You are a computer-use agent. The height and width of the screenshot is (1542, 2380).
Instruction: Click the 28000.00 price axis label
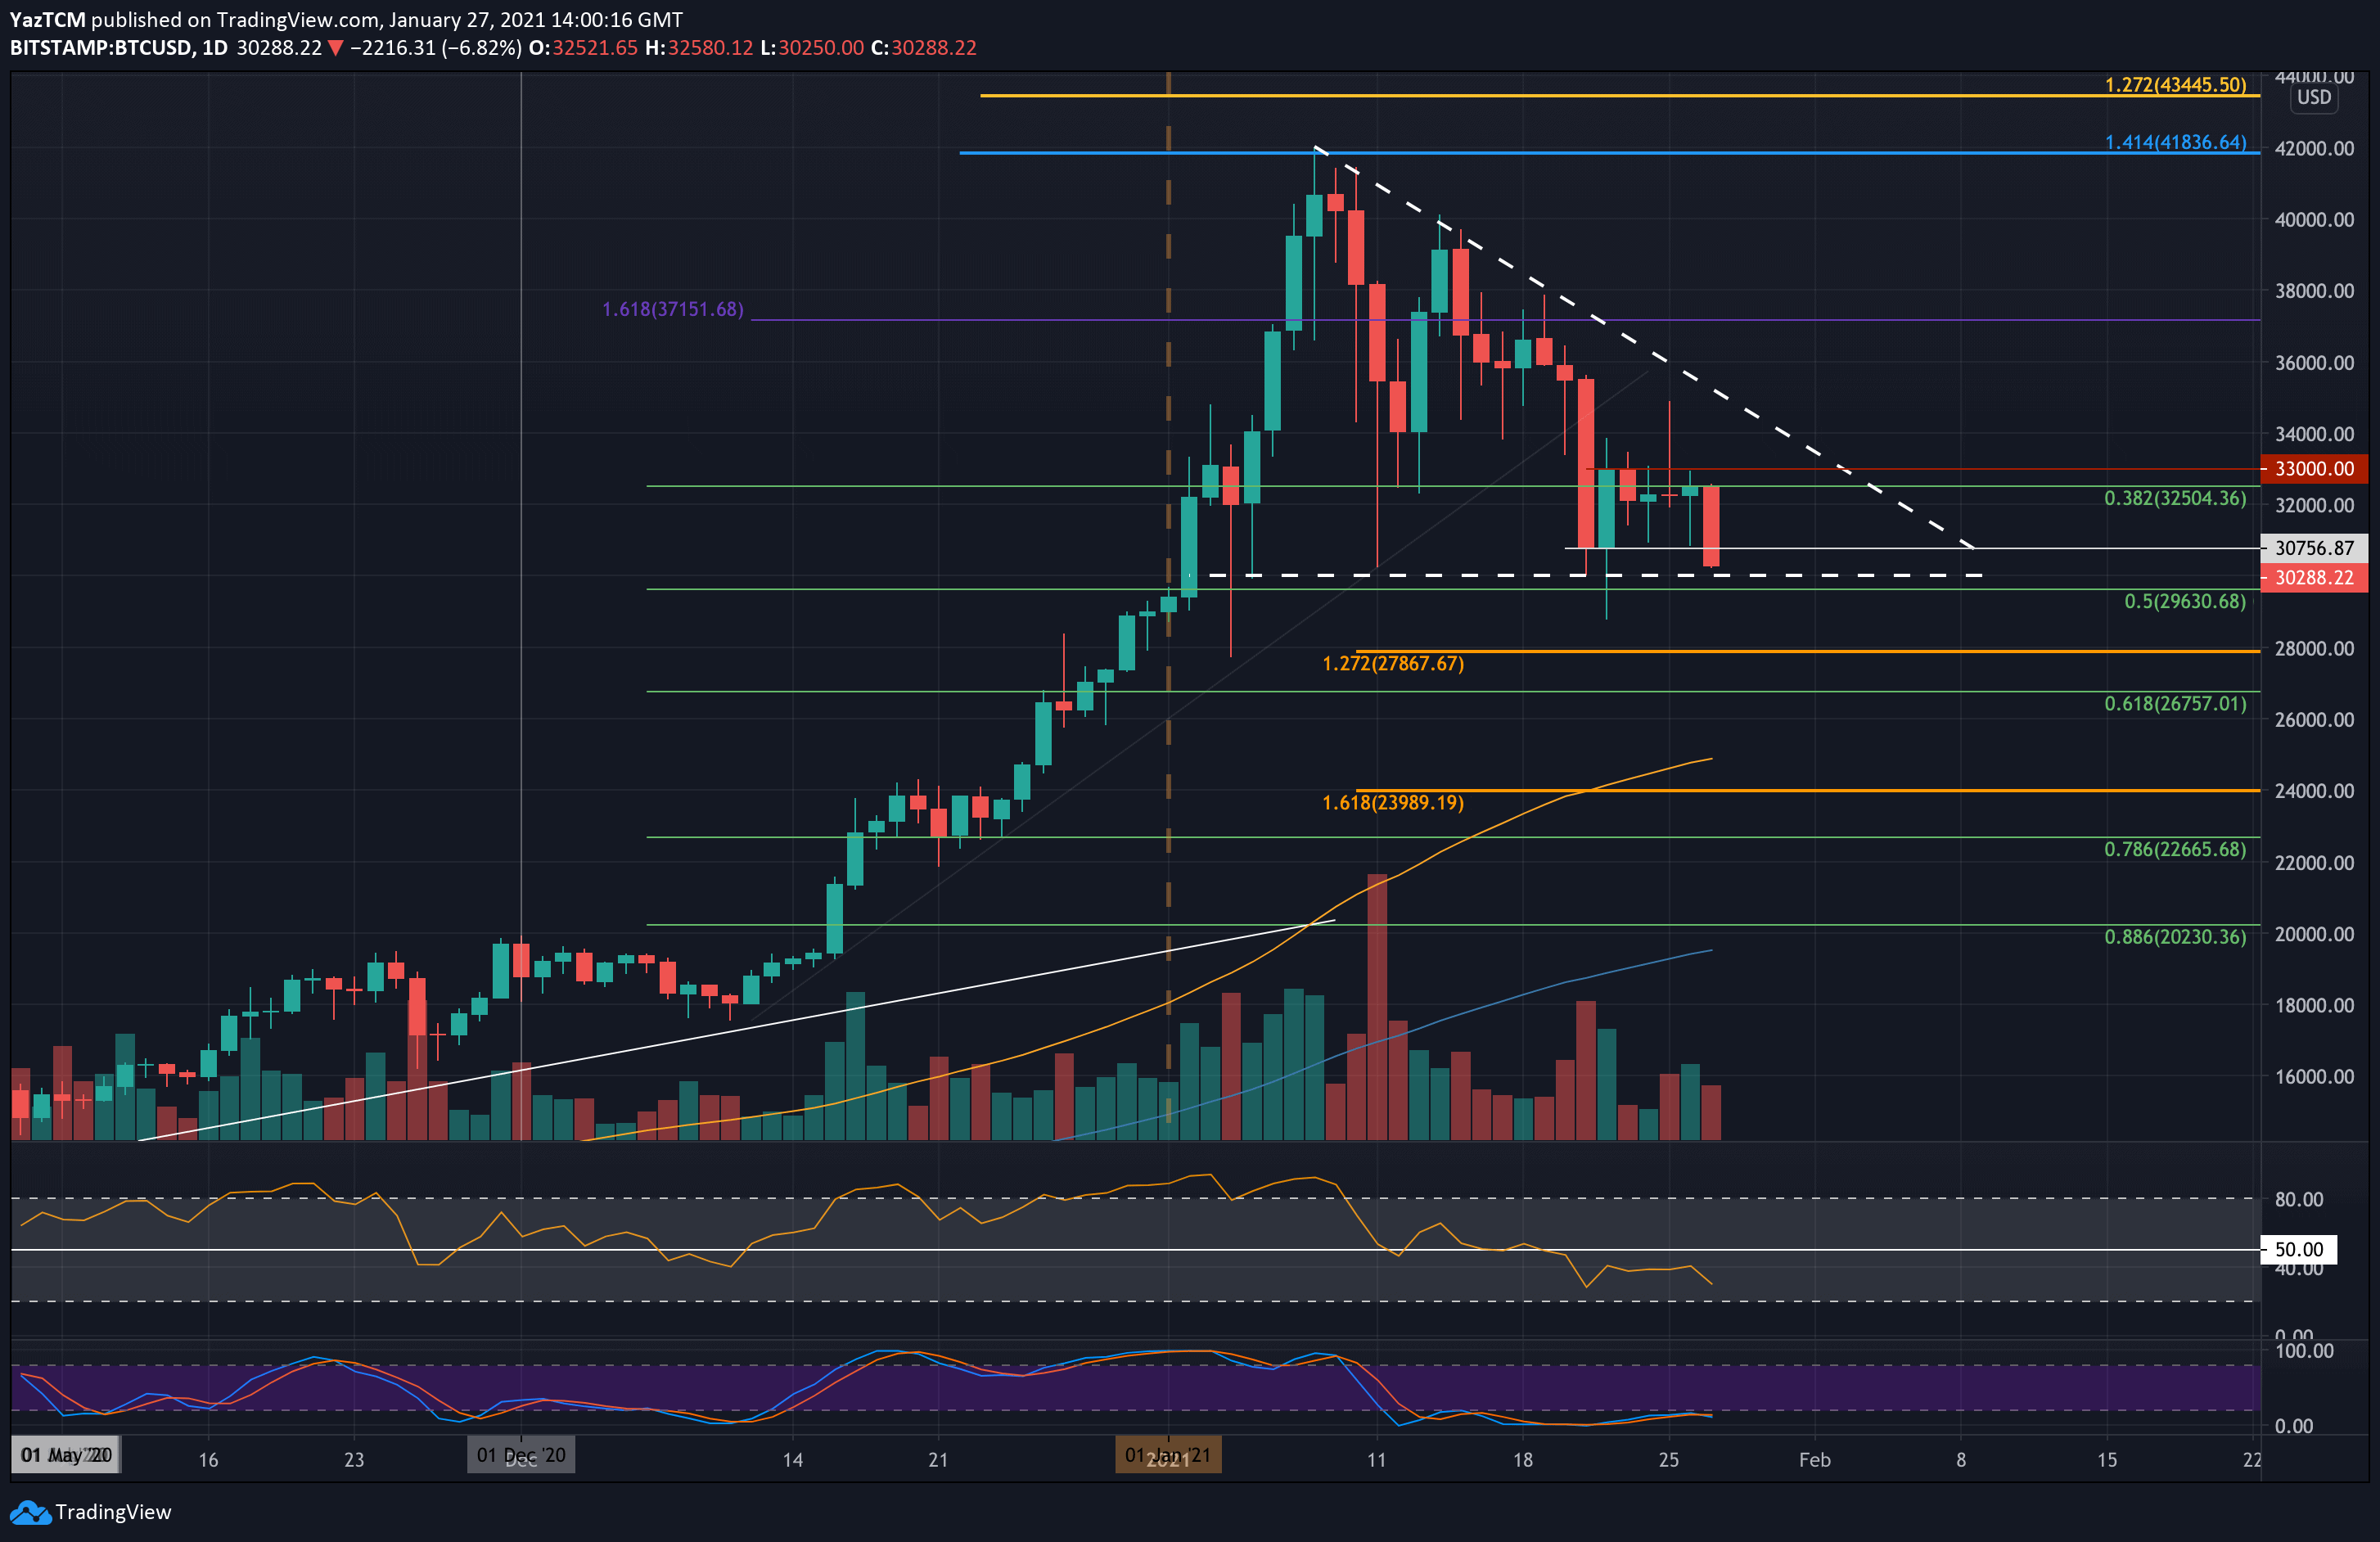(x=2314, y=649)
